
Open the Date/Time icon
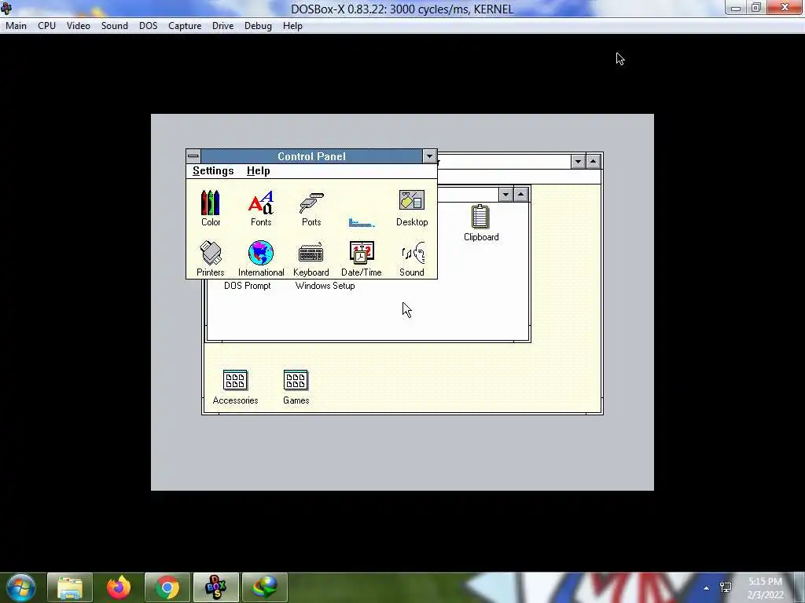click(x=362, y=258)
